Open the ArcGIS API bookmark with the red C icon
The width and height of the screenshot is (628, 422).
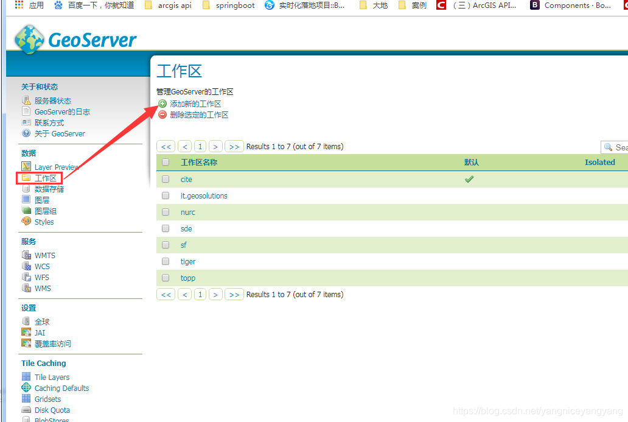[476, 5]
